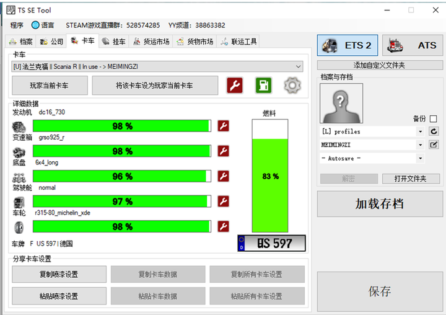Click the 复制卡车数据 button
This screenshot has height=315, width=446.
(x=158, y=274)
